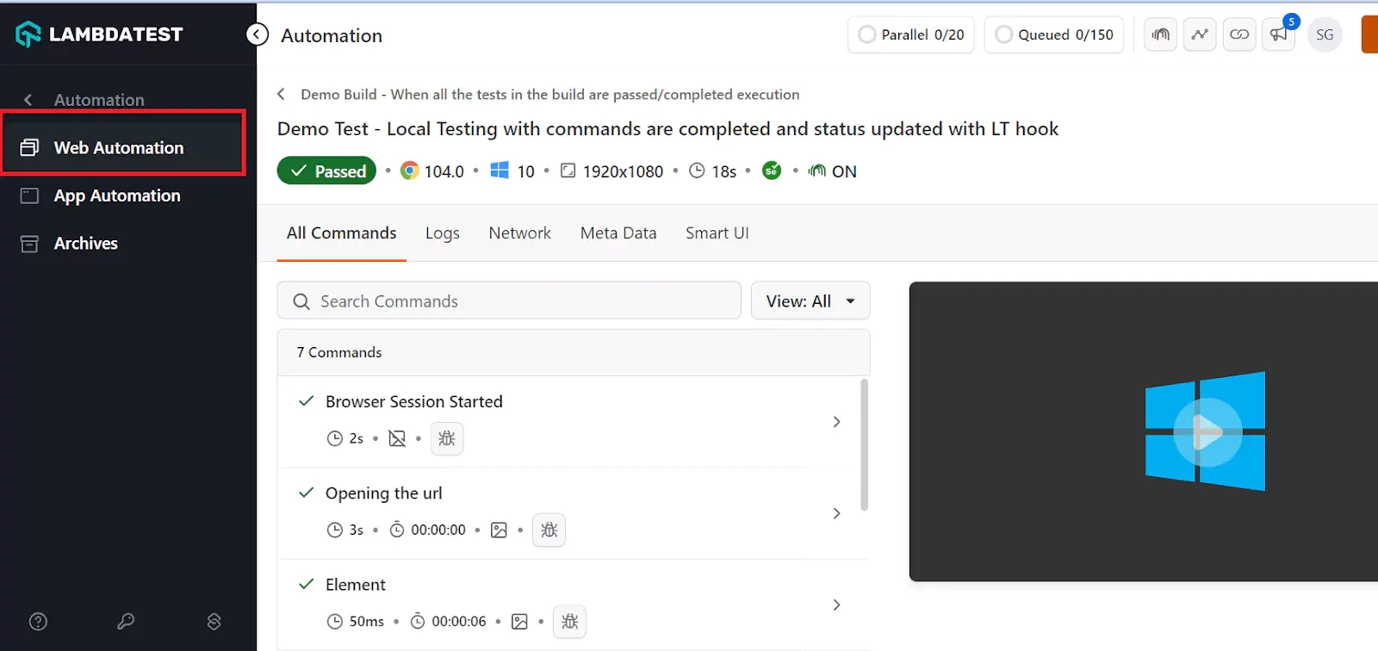This screenshot has height=651, width=1378.
Task: Open the Demo Build breadcrumb link
Action: click(x=550, y=94)
